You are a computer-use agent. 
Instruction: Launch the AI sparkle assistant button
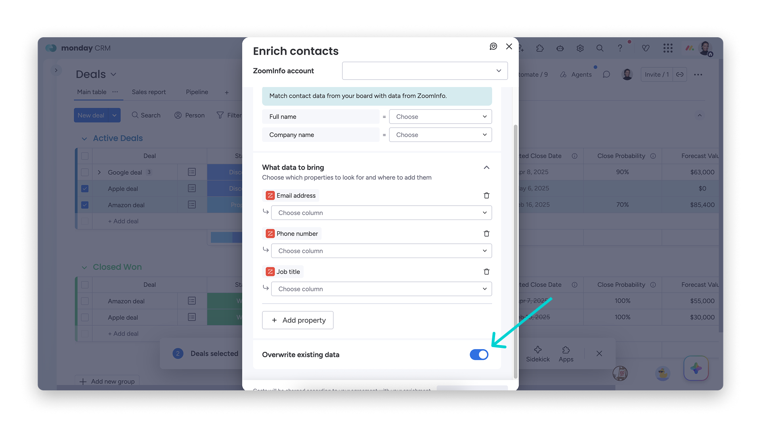pos(696,368)
